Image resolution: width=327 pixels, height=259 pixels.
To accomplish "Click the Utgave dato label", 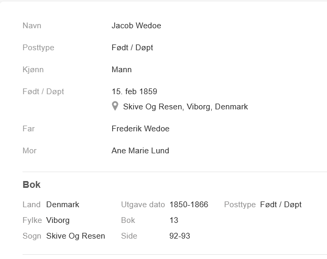I will click(x=143, y=205).
